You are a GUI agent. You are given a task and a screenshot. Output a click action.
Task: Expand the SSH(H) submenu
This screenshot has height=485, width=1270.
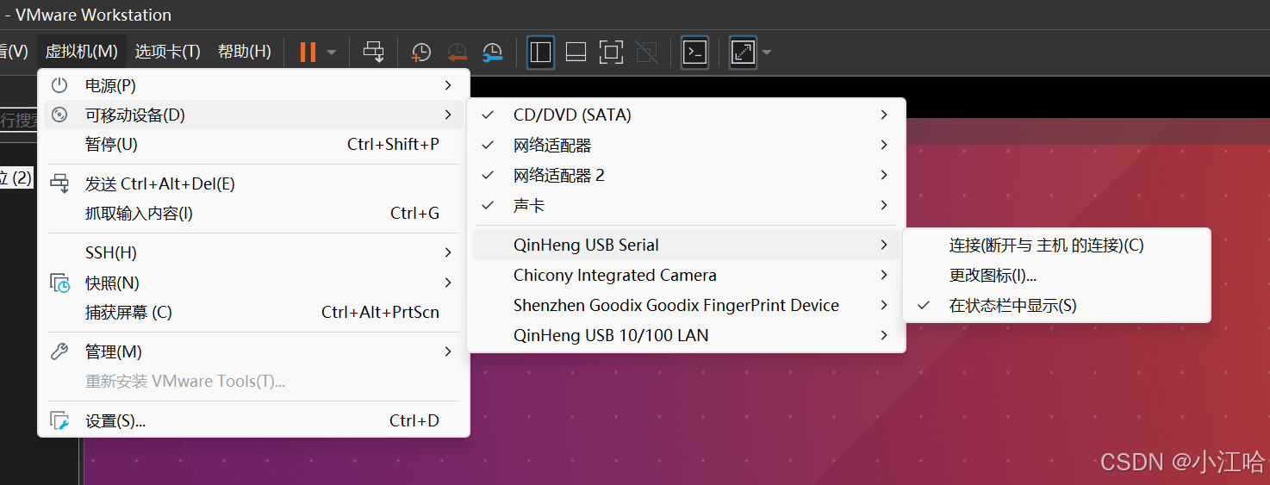point(448,252)
